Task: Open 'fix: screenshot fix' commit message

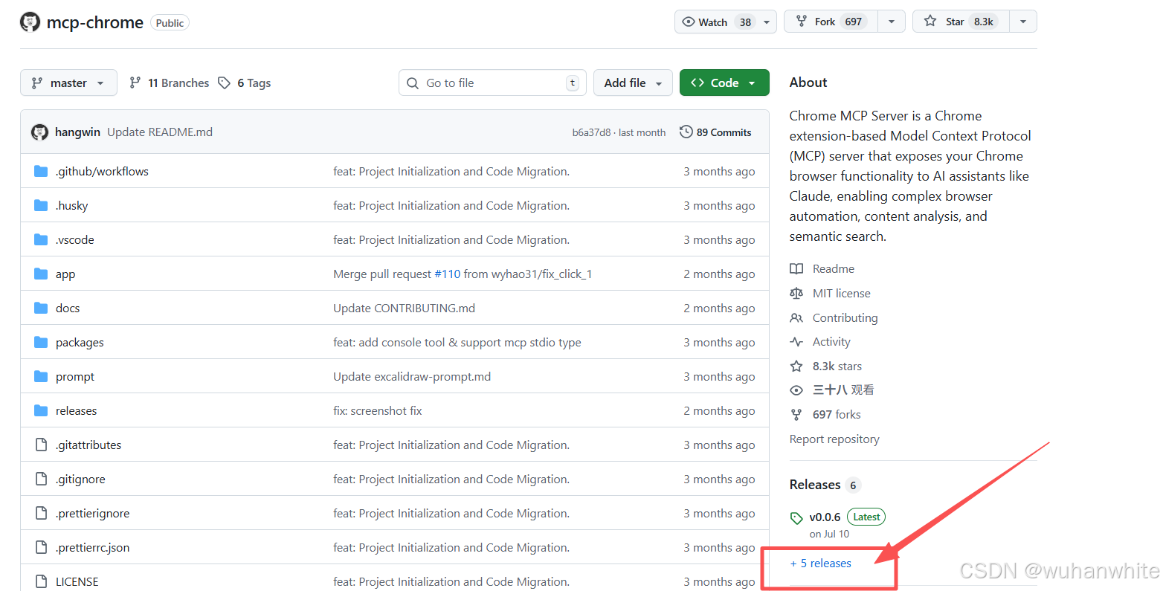Action: 377,410
